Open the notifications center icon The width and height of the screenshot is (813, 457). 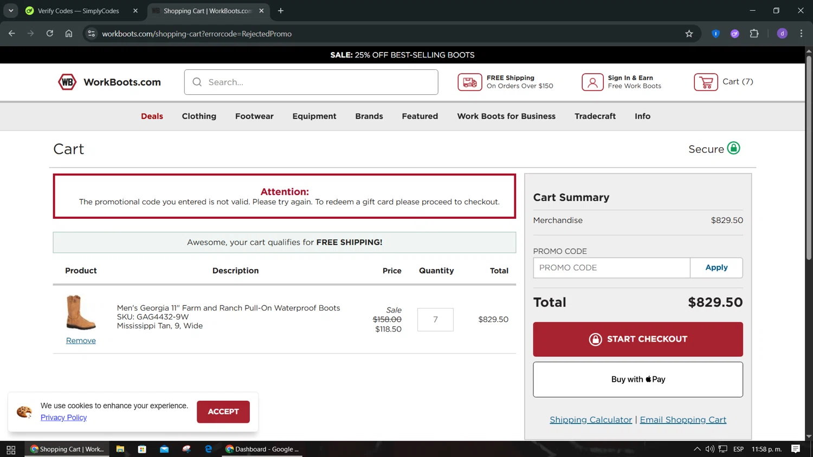pyautogui.click(x=796, y=449)
